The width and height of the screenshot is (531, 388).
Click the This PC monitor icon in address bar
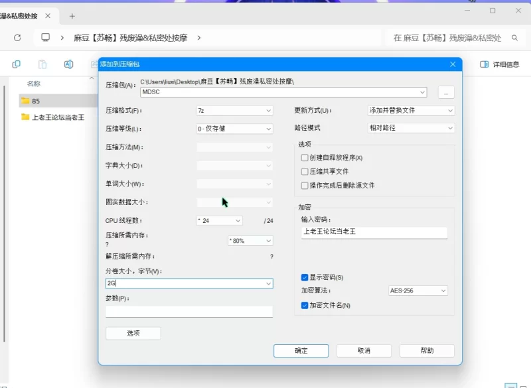pos(45,37)
